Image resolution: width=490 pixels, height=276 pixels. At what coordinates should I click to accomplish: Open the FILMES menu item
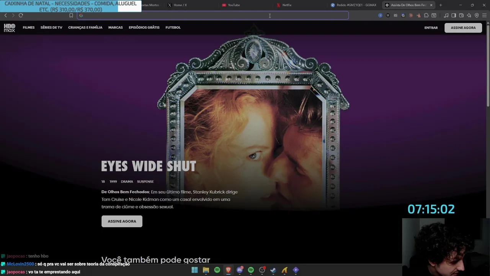pos(28,28)
